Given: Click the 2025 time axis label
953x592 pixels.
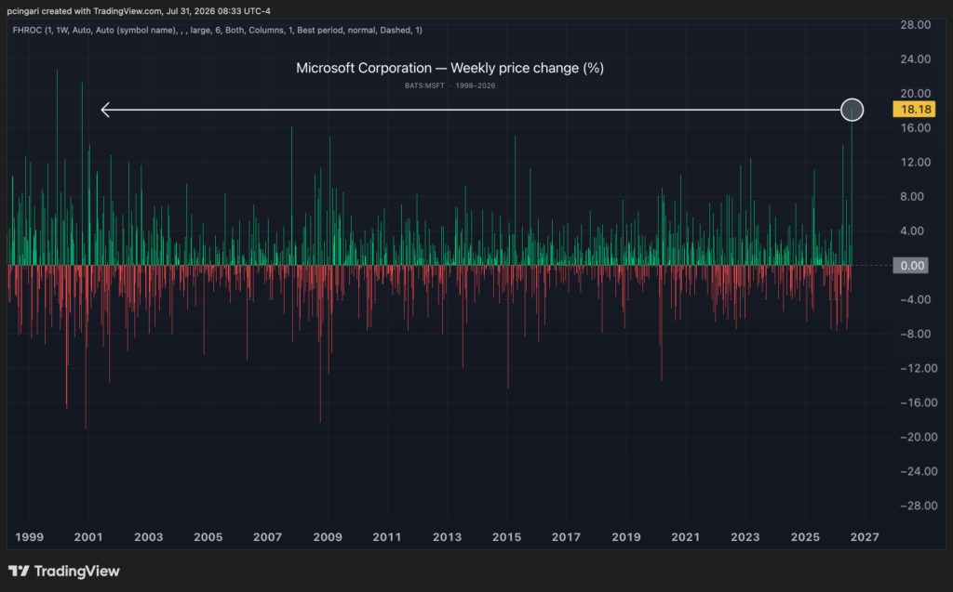Looking at the screenshot, I should [x=805, y=537].
